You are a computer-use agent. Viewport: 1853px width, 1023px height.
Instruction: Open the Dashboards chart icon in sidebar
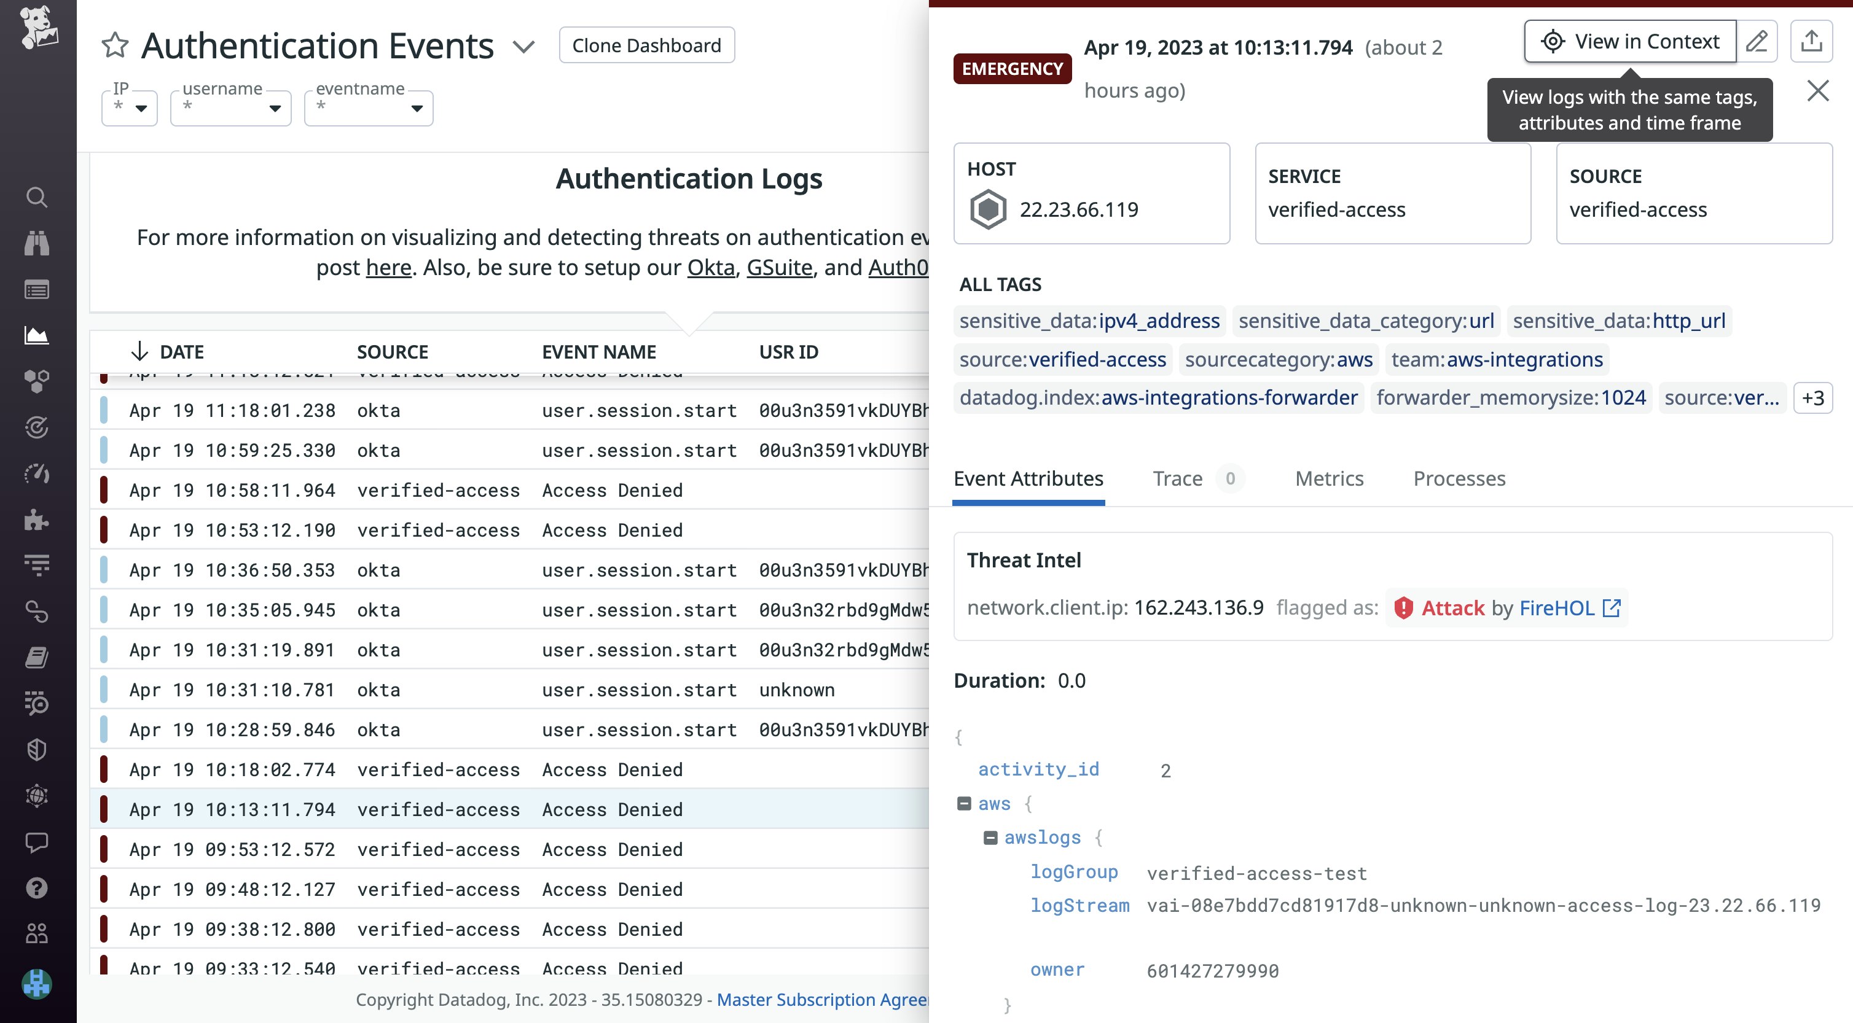(x=37, y=335)
